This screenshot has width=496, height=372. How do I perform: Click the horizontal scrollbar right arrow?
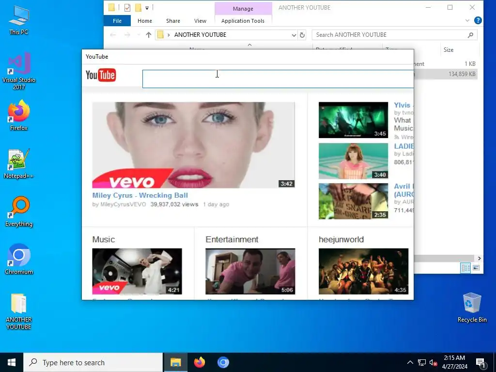(479, 259)
